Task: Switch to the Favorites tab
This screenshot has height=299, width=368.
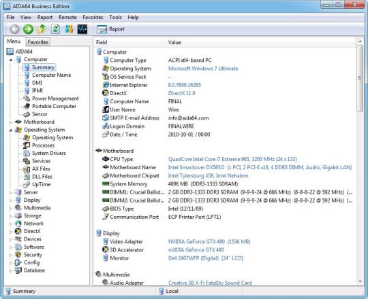Action: 37,42
